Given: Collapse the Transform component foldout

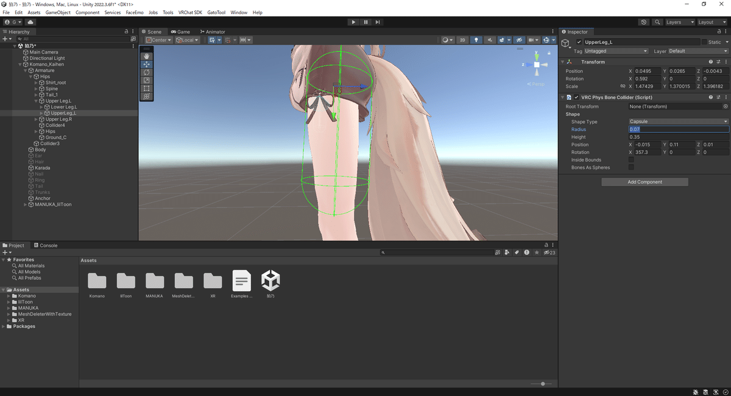Looking at the screenshot, I should pos(562,62).
